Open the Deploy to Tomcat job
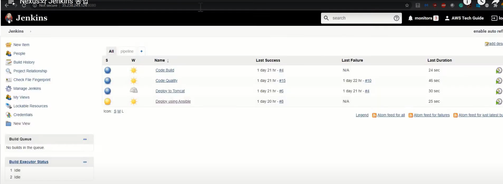This screenshot has width=503, height=184. (170, 91)
